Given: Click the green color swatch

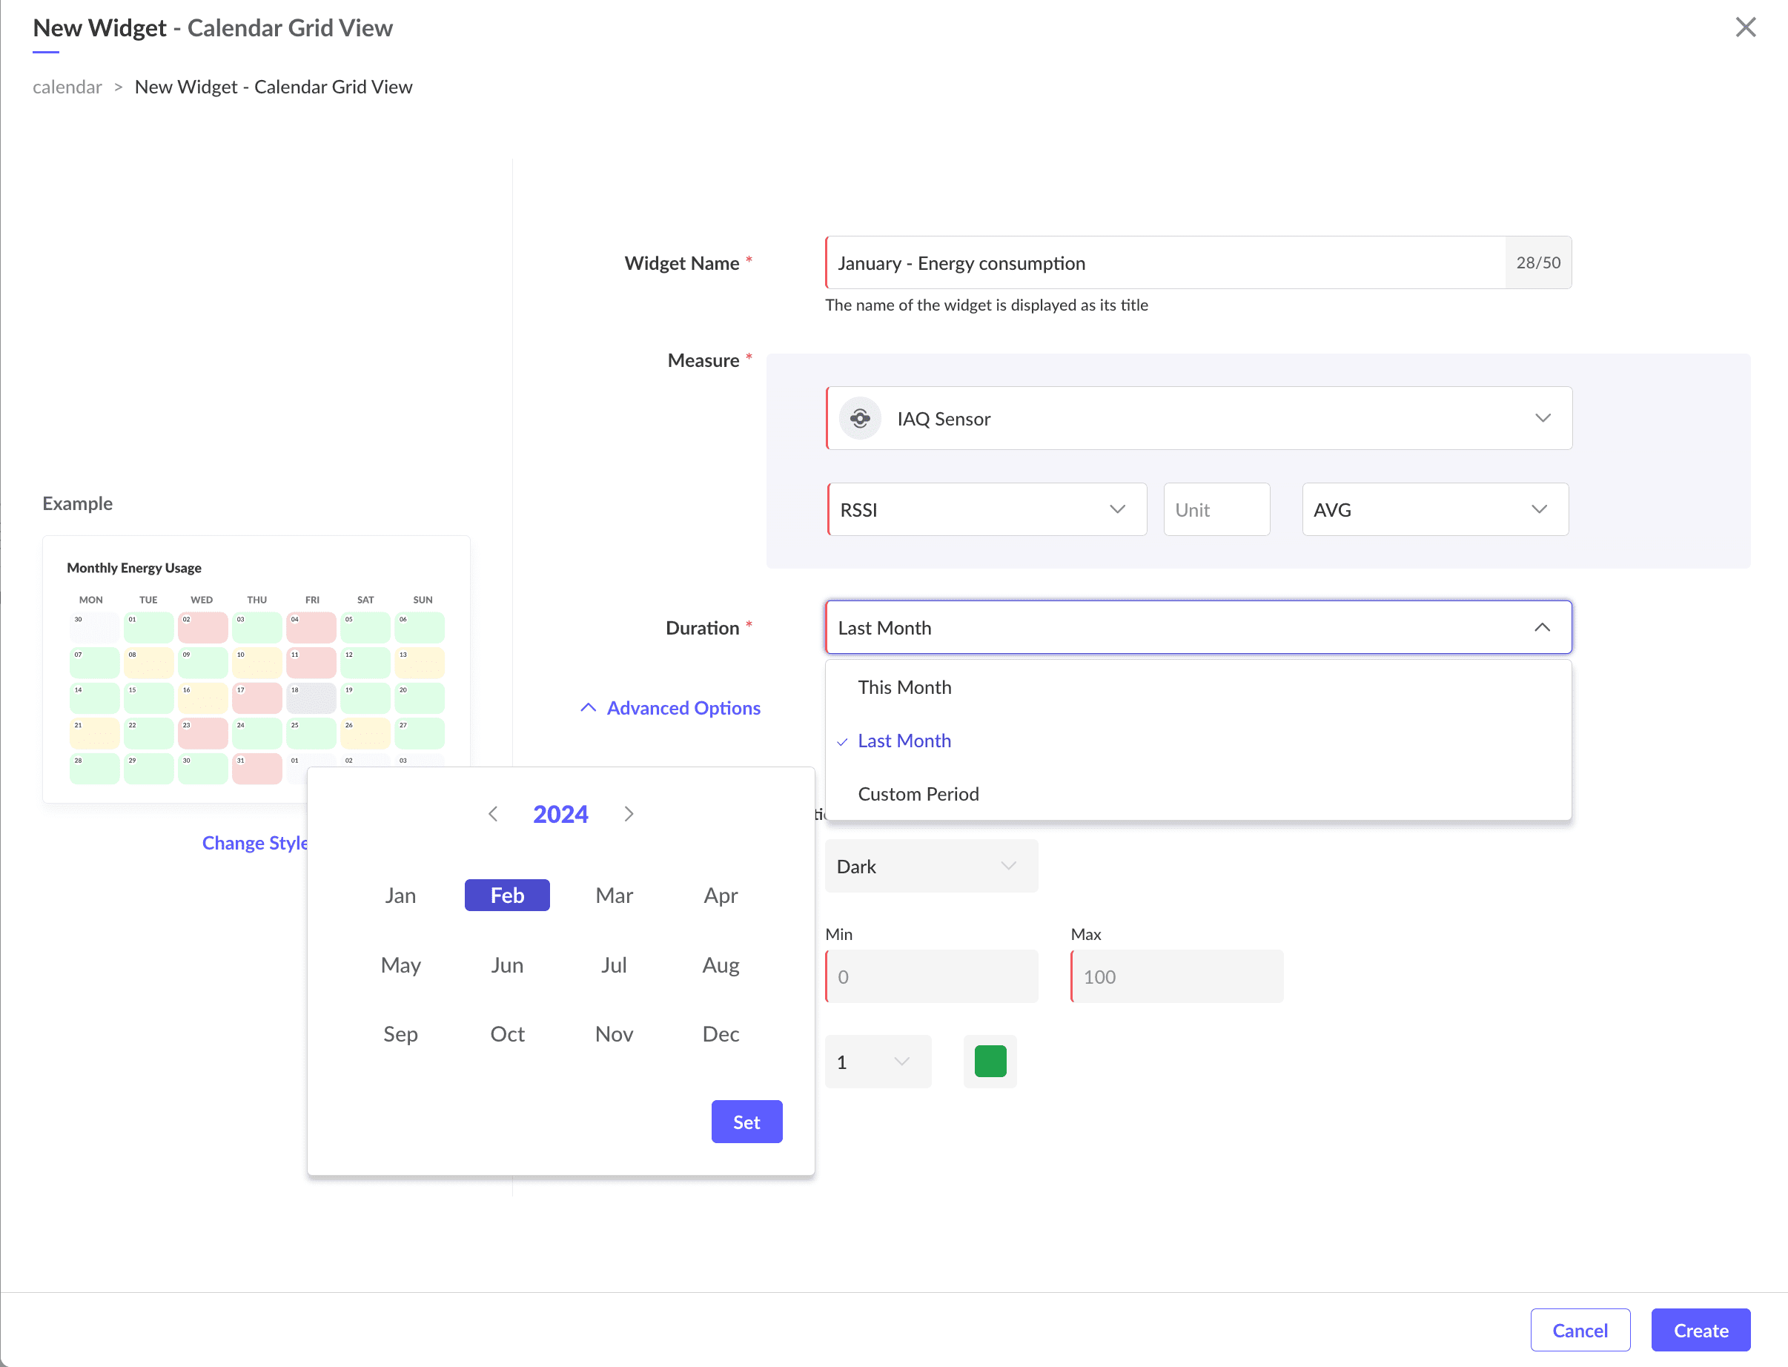Looking at the screenshot, I should coord(990,1061).
